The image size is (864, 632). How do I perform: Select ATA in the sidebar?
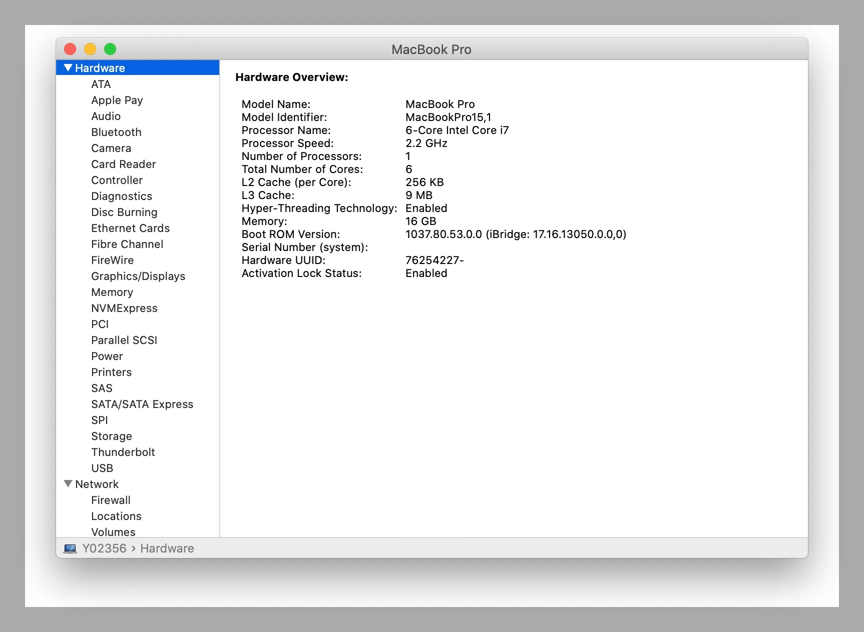point(101,84)
